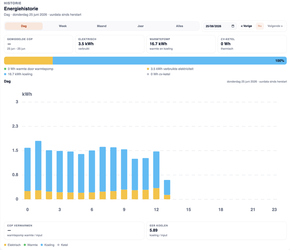Click the Warmtepomp 16.7 kWh card
The height and width of the screenshot is (250, 290).
point(181,44)
